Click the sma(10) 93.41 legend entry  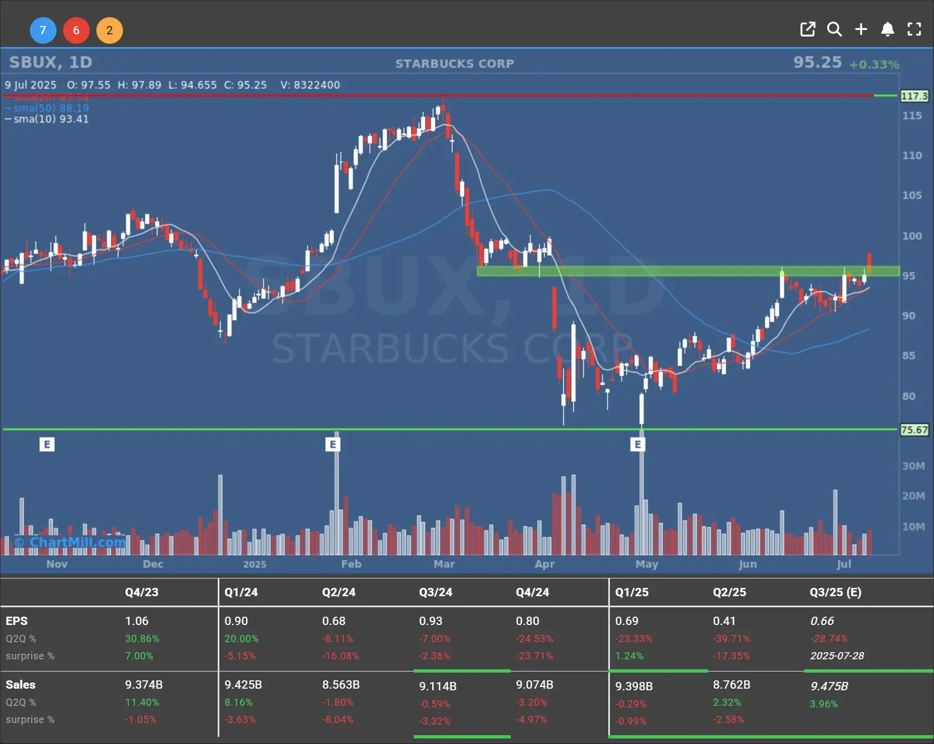47,119
